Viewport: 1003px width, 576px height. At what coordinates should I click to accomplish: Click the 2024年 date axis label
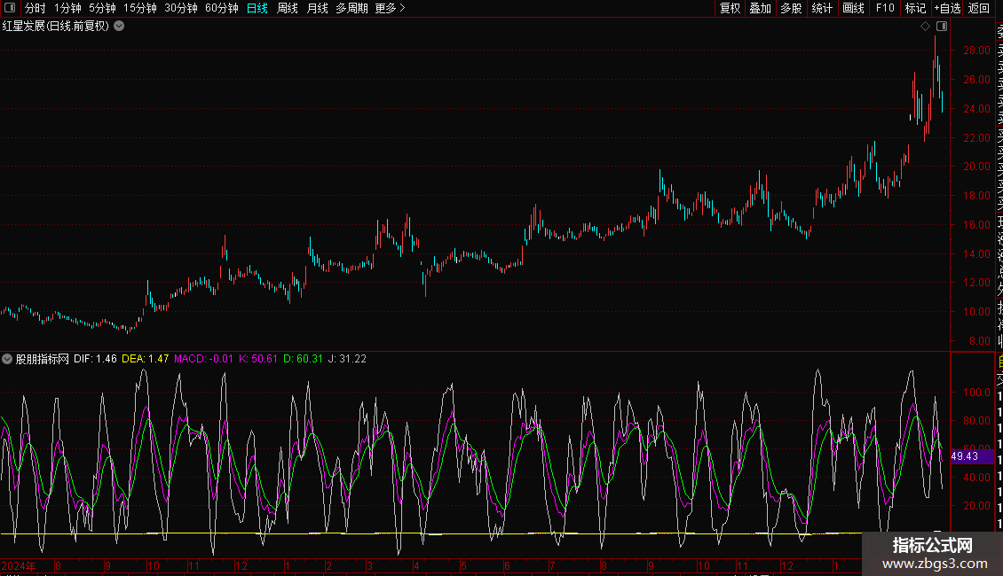point(19,565)
